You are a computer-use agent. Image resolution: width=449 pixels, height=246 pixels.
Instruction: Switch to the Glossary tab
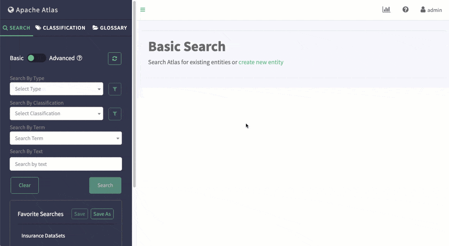[x=110, y=28]
